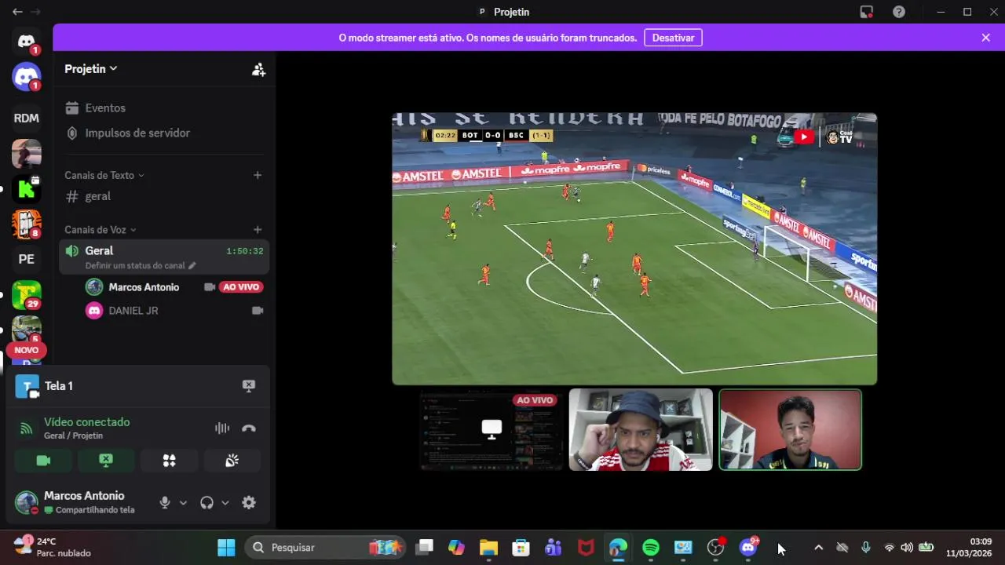
Task: Open OBS Studio from the taskbar
Action: point(715,548)
